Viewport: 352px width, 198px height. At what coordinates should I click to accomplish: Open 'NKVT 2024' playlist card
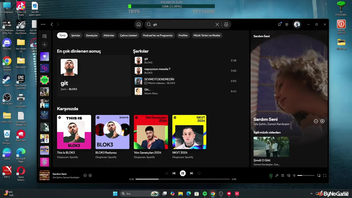pos(189,137)
